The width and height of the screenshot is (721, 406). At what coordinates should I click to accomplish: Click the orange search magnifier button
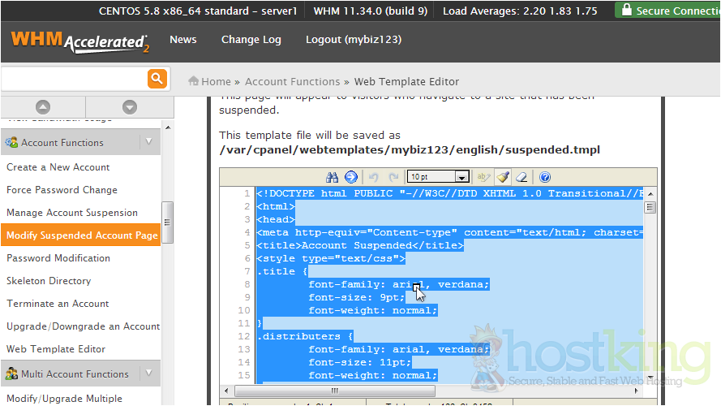157,79
